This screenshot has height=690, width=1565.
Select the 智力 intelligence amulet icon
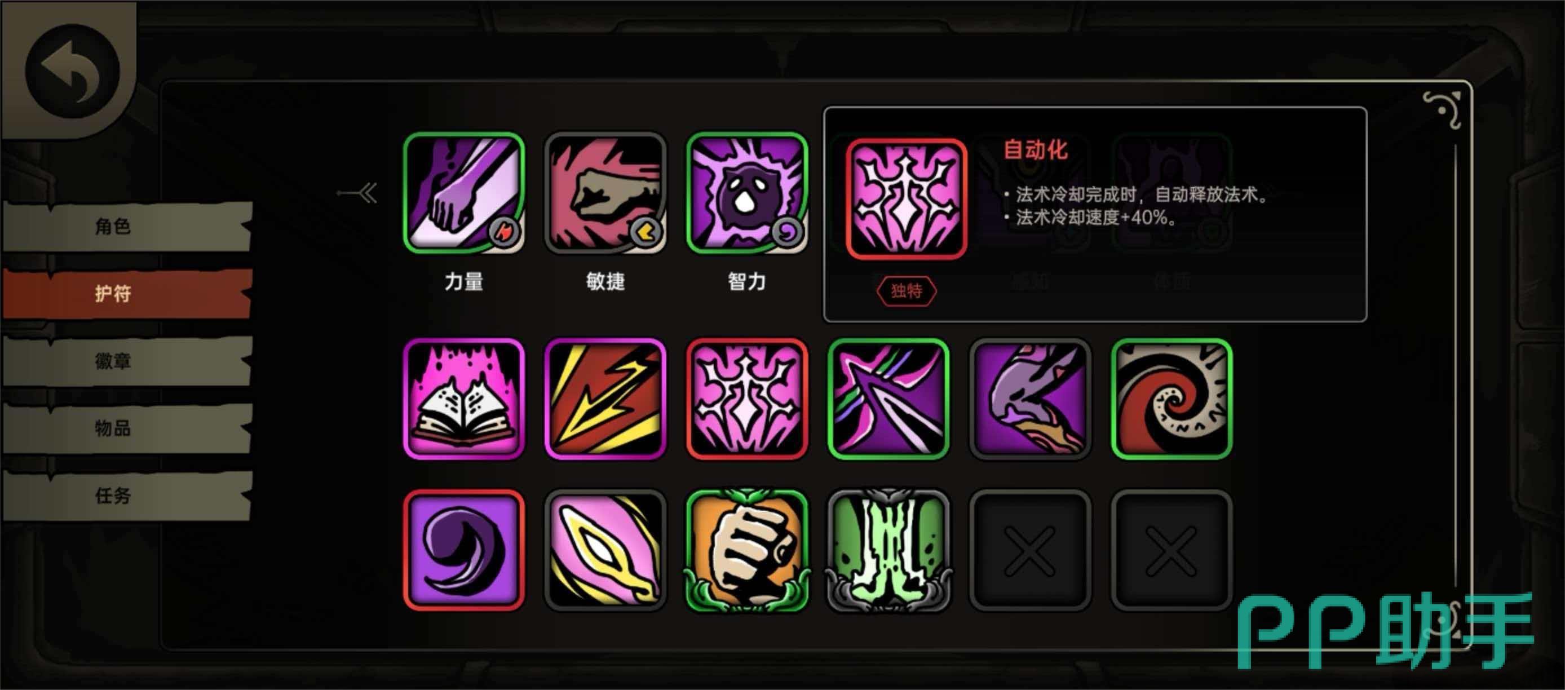746,193
